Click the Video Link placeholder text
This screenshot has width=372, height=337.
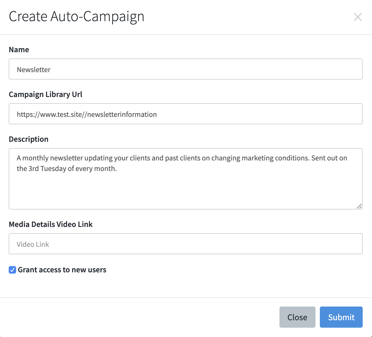33,244
